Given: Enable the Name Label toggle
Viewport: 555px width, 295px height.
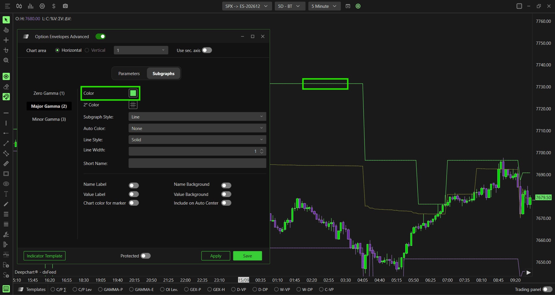Looking at the screenshot, I should (x=134, y=185).
